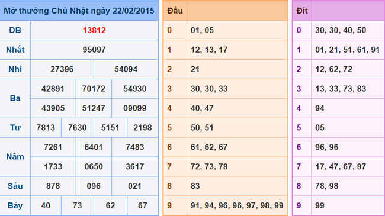385x216 pixels.
Task: Click the fourth prize number 5151
Action: tap(110, 128)
